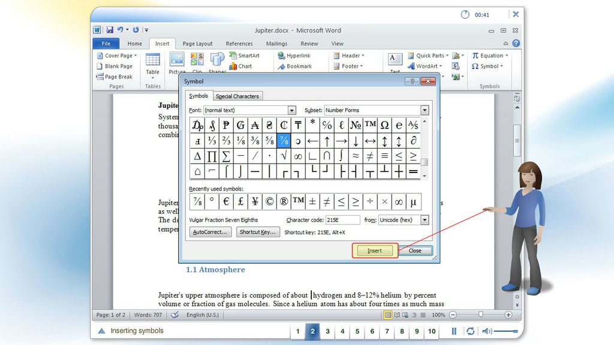Open the Header dropdown
The width and height of the screenshot is (614, 345).
(349, 56)
